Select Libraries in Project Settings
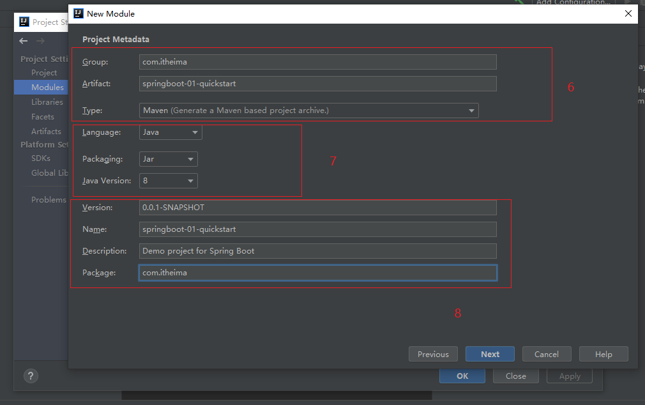The height and width of the screenshot is (405, 645). tap(47, 102)
